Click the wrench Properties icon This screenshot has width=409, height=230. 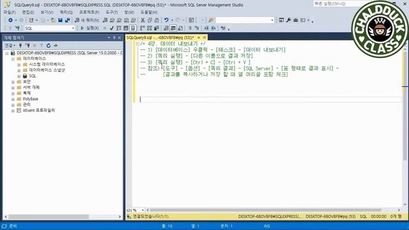(x=288, y=20)
